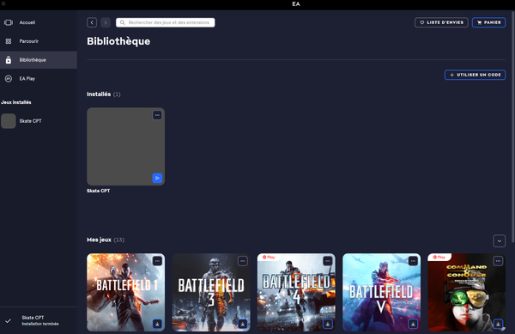
Task: Click the Skate CPT title under tile
Action: [x=98, y=191]
